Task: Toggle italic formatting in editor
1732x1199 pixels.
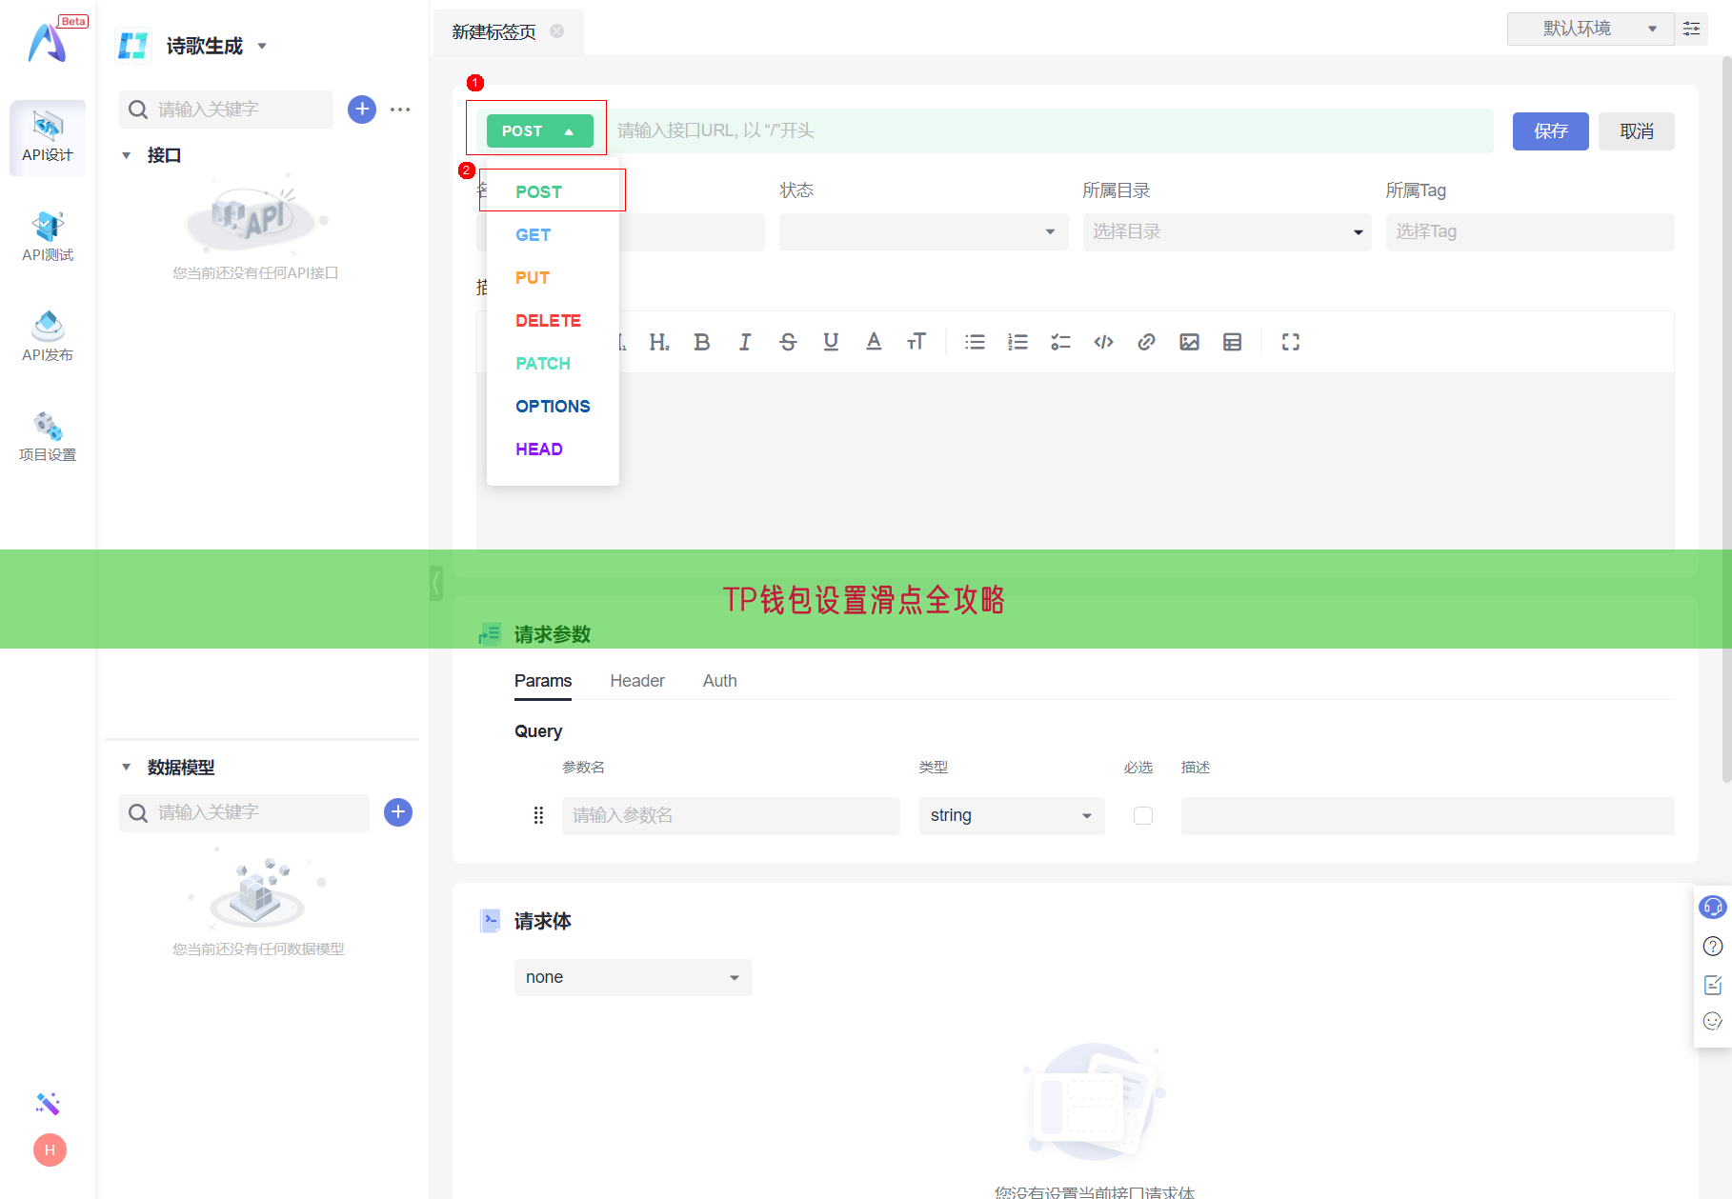Action: tap(745, 342)
